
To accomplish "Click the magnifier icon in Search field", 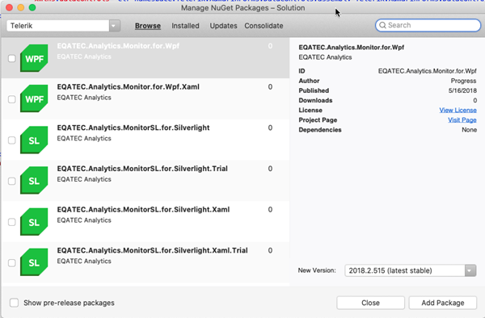I will click(382, 25).
